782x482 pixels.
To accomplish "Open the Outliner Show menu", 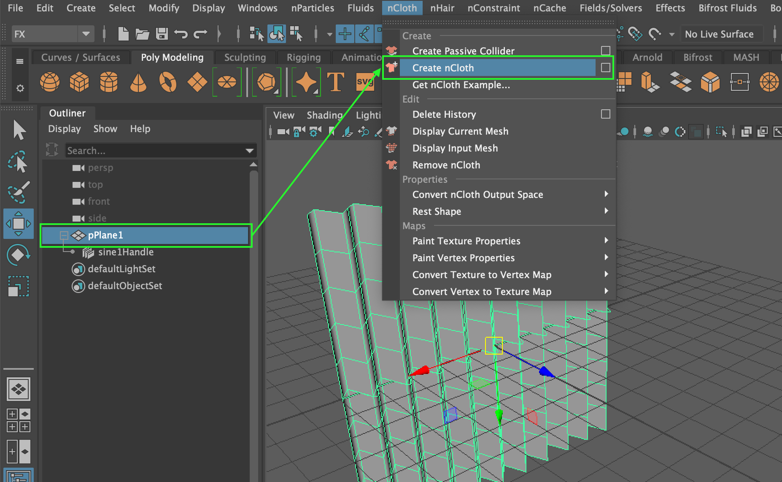I will pos(105,129).
